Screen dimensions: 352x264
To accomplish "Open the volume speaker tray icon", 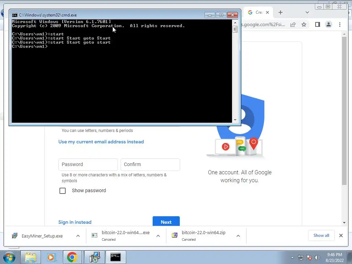I will pyautogui.click(x=317, y=258).
